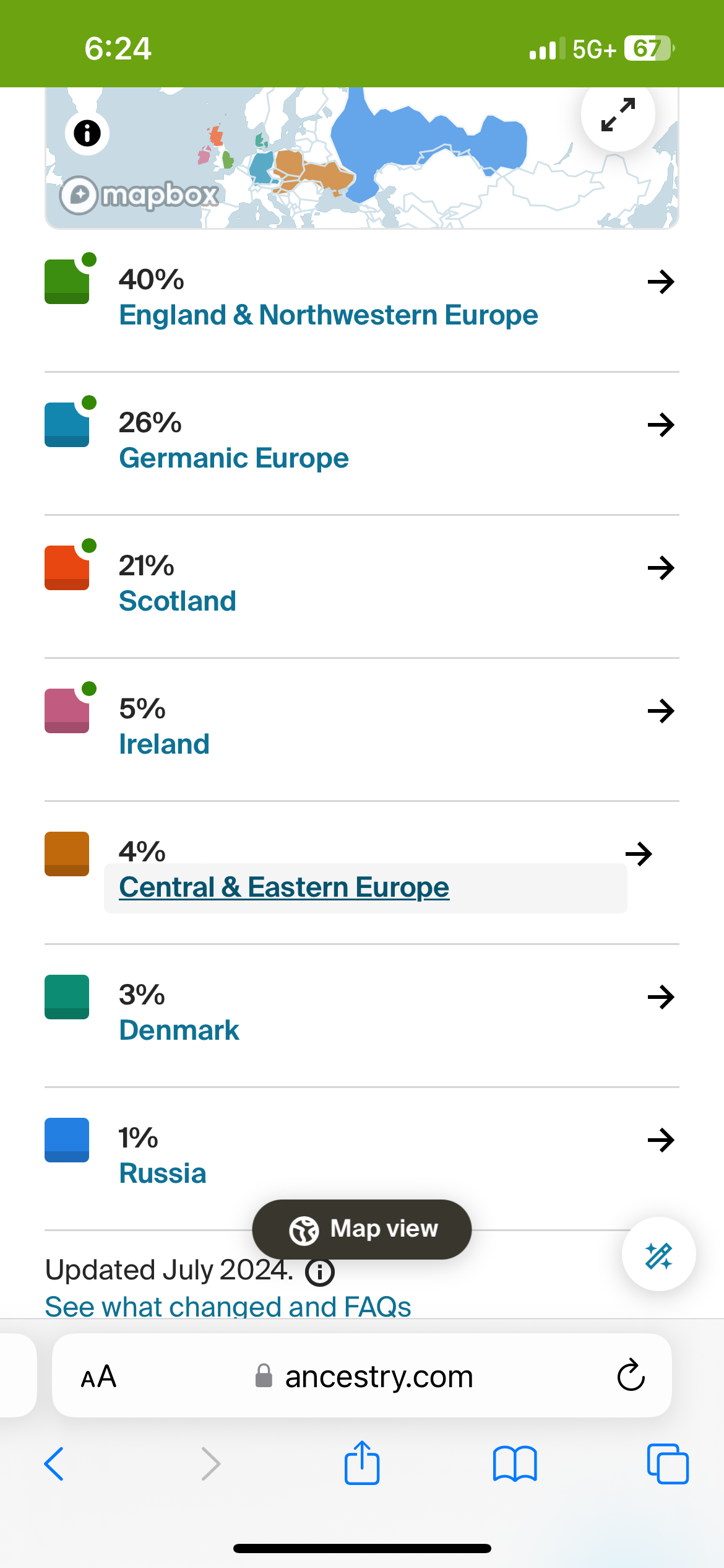The height and width of the screenshot is (1568, 724).
Task: Open the Ireland region link
Action: [164, 744]
